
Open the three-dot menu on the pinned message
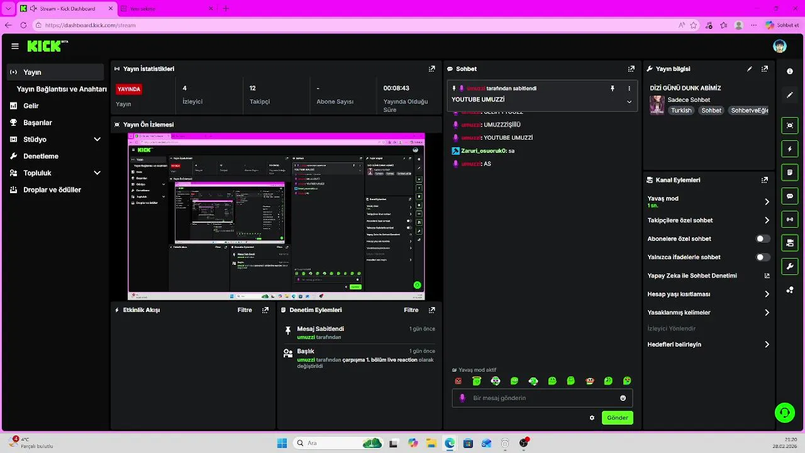(629, 89)
